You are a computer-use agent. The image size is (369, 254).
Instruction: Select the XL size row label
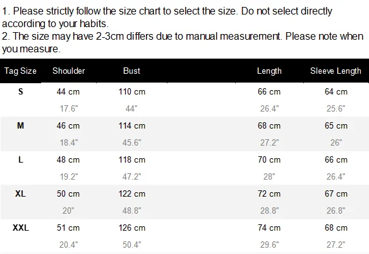20,193
